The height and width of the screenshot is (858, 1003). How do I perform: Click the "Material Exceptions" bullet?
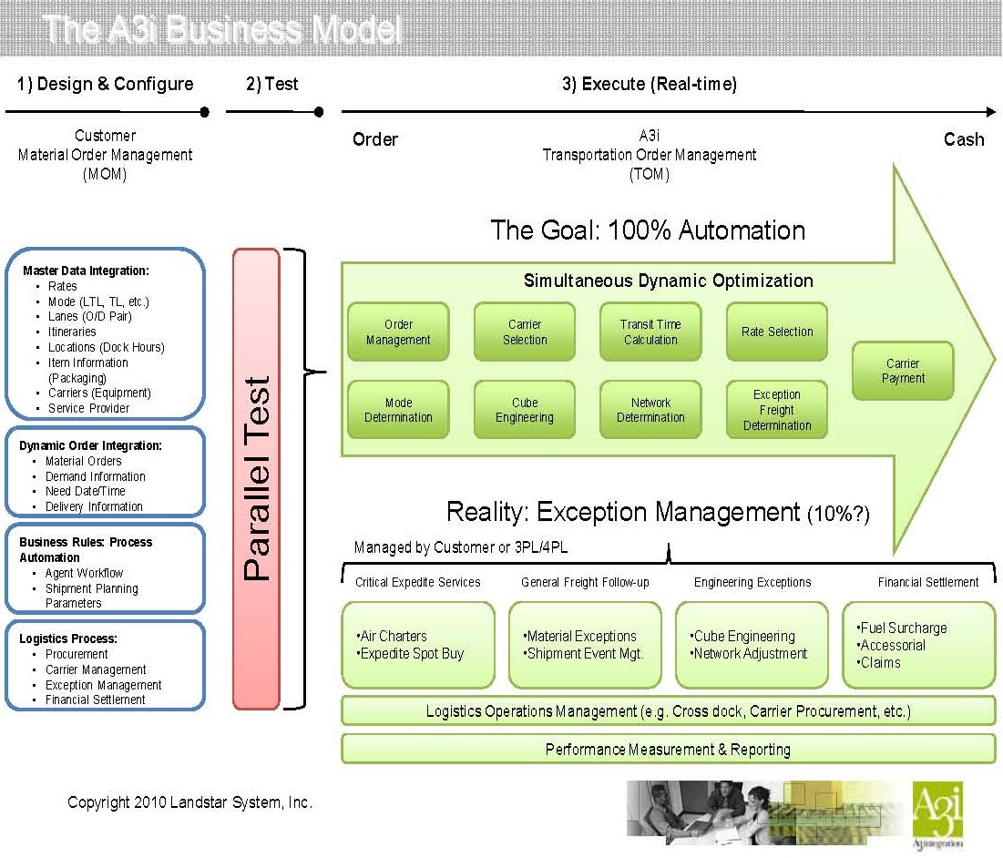pyautogui.click(x=579, y=636)
